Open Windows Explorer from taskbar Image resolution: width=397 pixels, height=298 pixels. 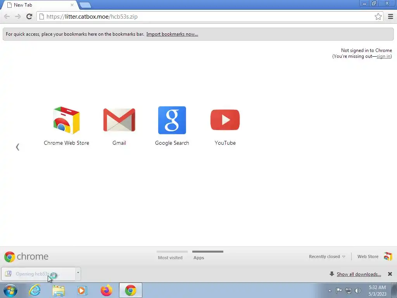coord(59,290)
